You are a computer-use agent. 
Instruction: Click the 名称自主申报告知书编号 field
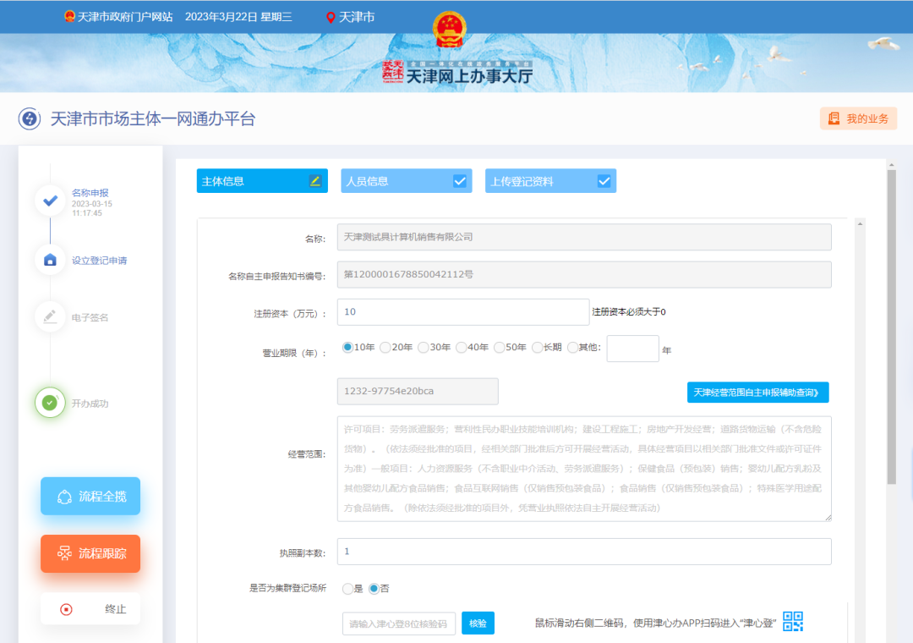[x=584, y=275]
